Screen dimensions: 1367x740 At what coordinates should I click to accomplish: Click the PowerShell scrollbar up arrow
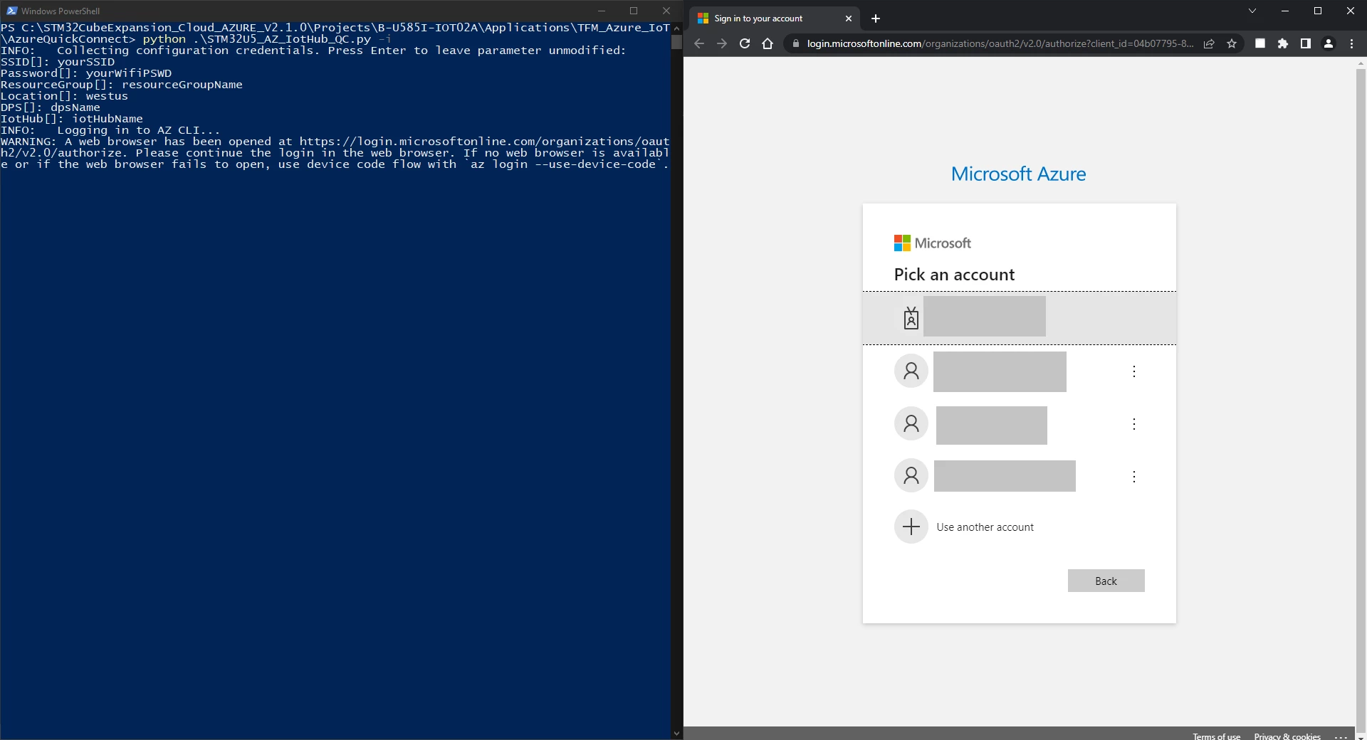coord(676,28)
